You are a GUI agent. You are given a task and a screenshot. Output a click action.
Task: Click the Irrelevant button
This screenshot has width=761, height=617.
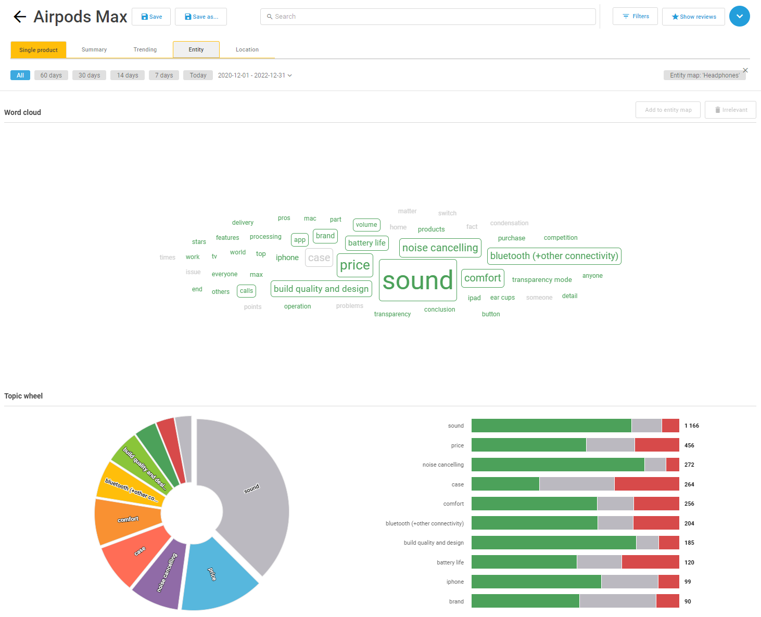(730, 110)
